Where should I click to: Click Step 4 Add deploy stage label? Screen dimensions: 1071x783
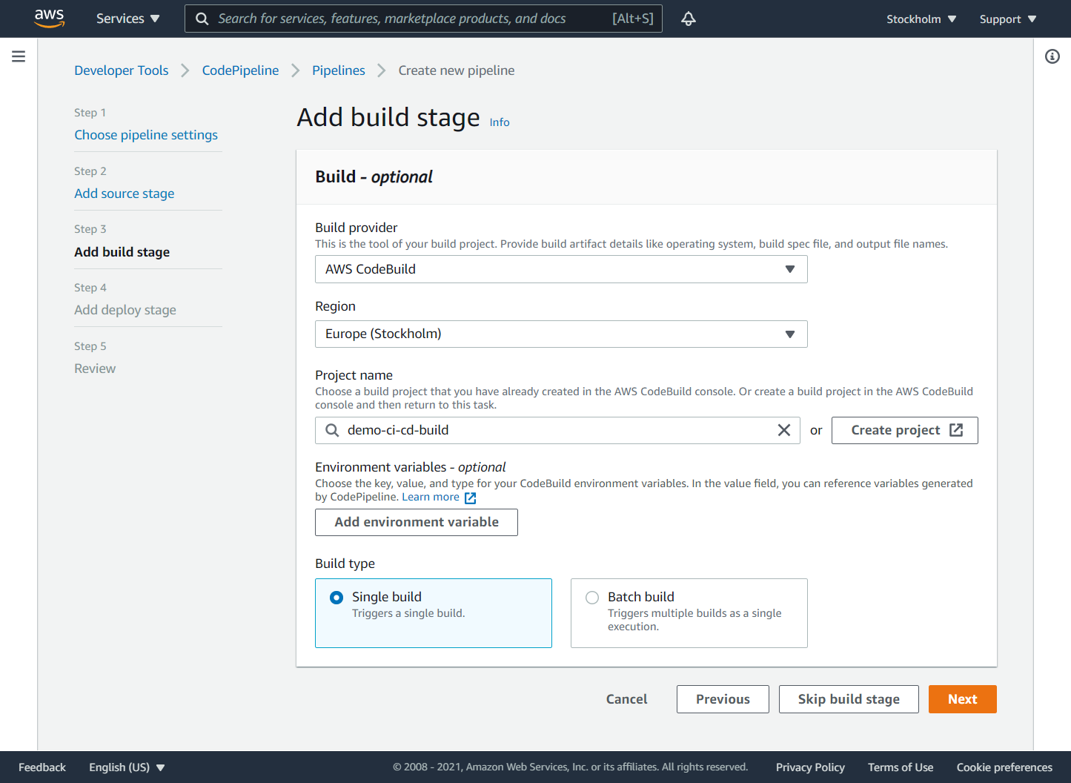tap(125, 310)
